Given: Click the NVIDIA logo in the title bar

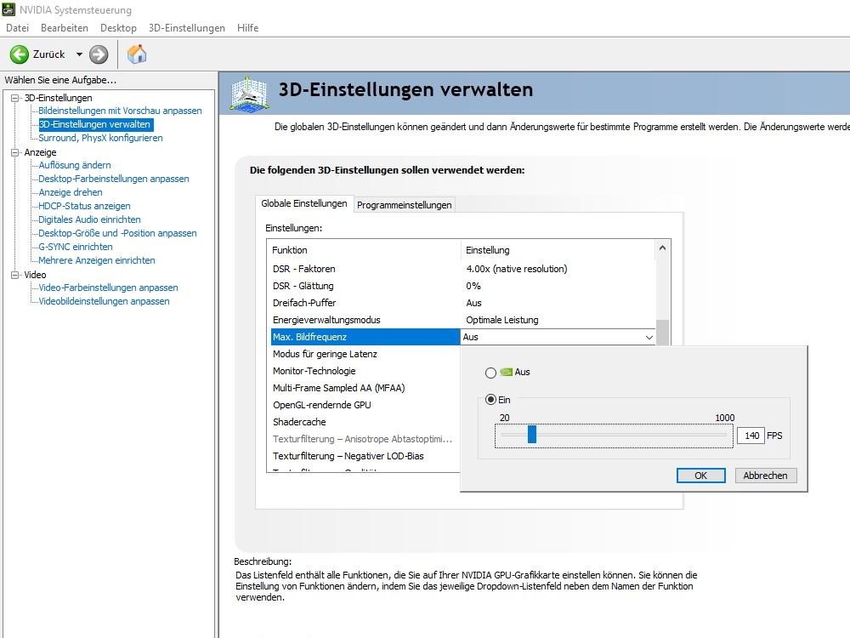Looking at the screenshot, I should (x=8, y=9).
